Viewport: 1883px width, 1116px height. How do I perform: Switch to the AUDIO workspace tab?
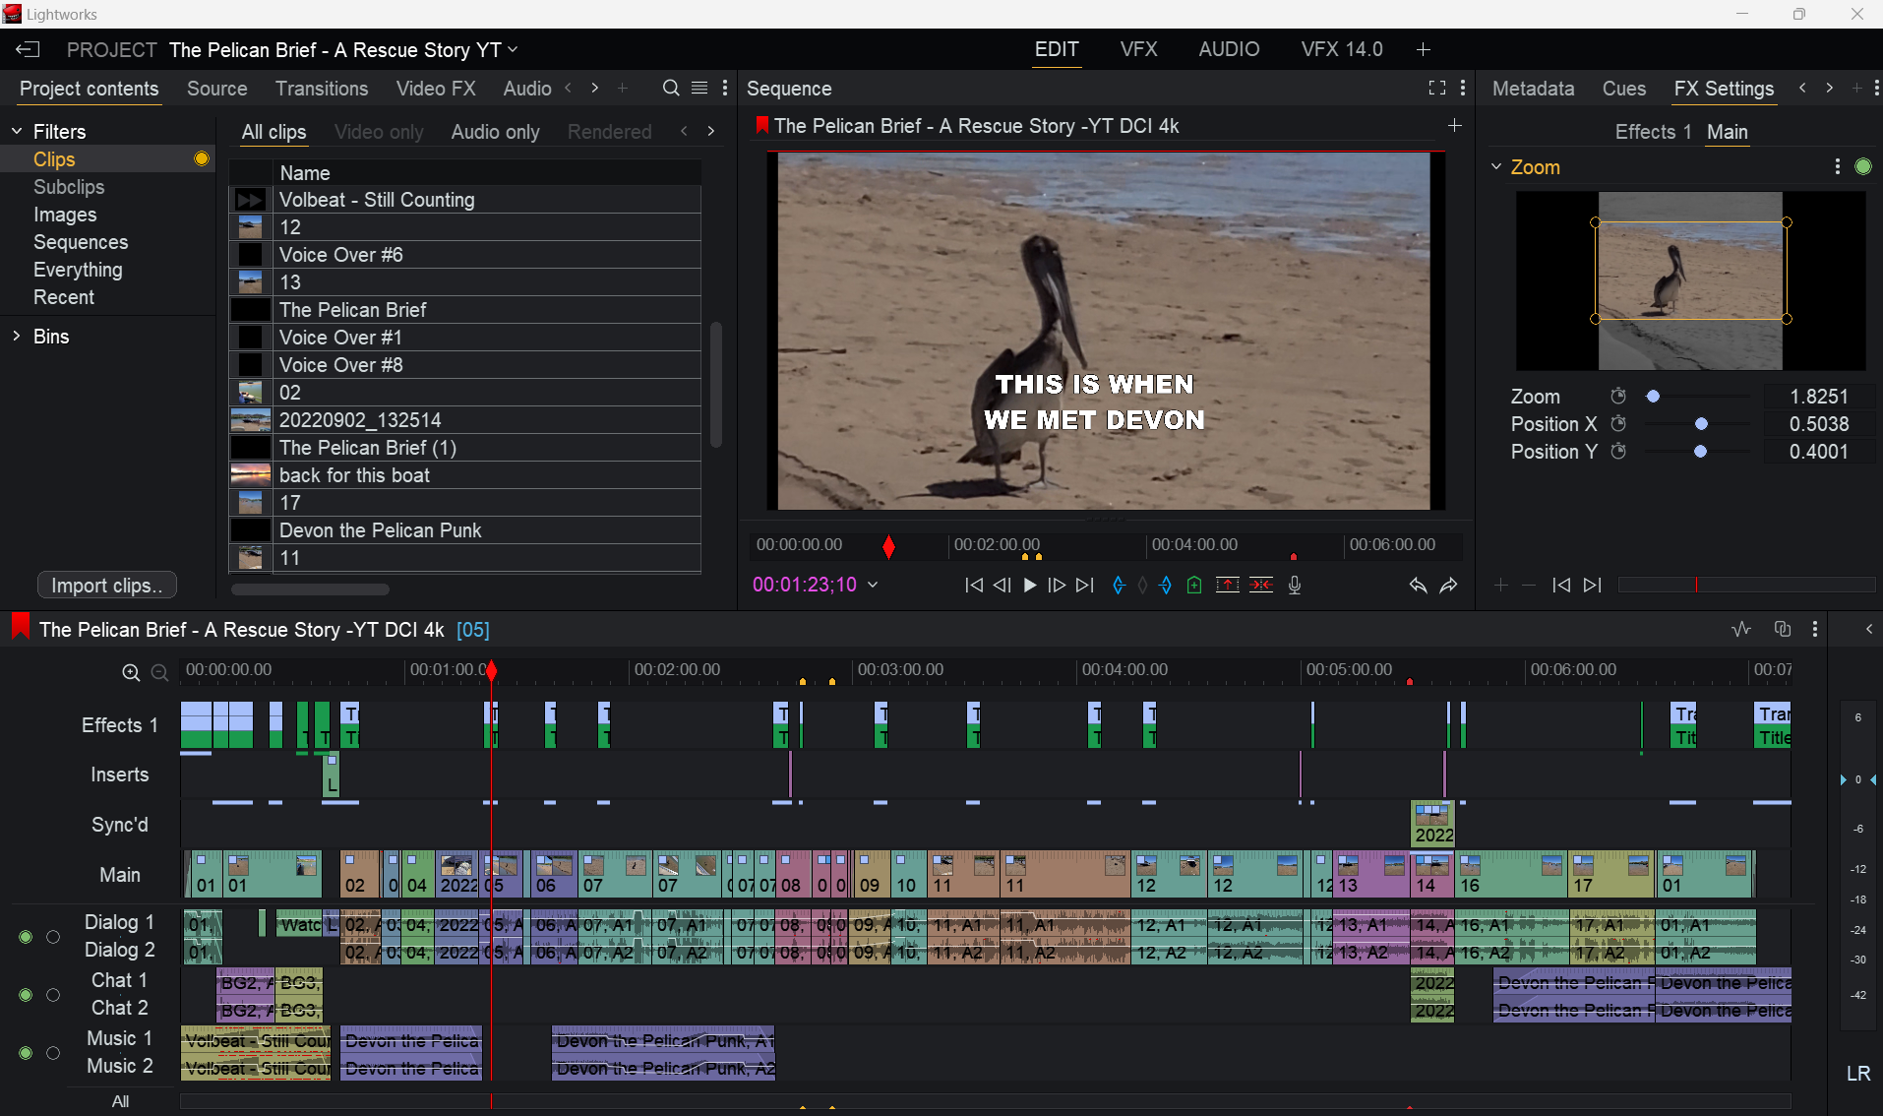(x=1229, y=49)
